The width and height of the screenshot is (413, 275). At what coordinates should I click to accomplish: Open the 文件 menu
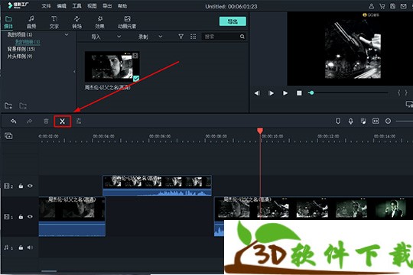click(x=46, y=6)
